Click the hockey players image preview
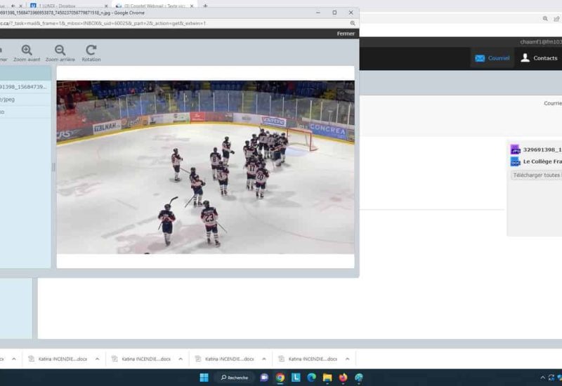Screen dimensions: 562x386 pos(205,167)
